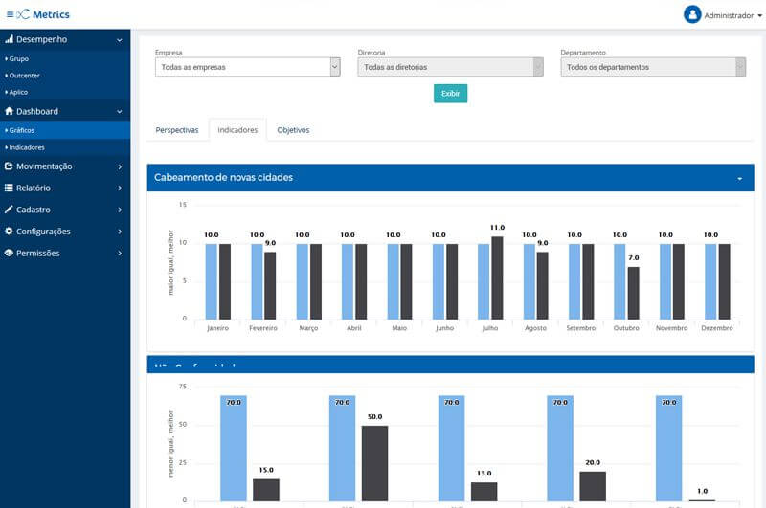
Task: Click the Metrics logo
Action: (x=43, y=14)
